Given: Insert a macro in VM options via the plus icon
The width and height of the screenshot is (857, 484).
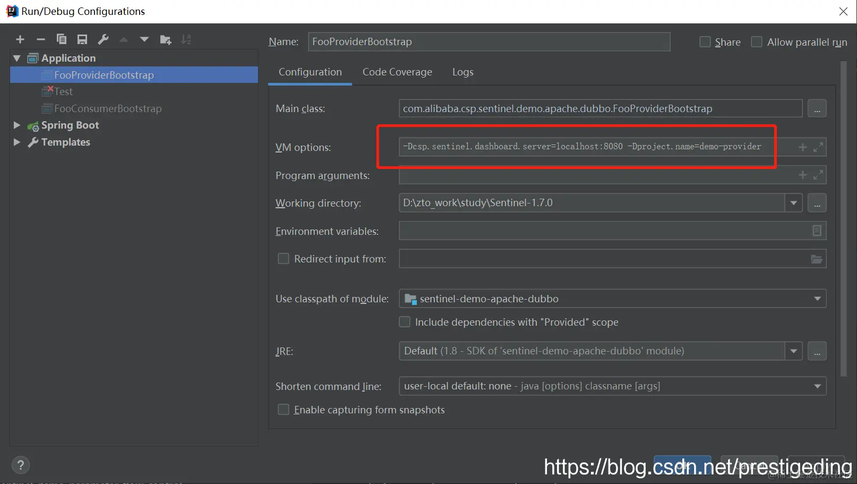Looking at the screenshot, I should [x=803, y=147].
